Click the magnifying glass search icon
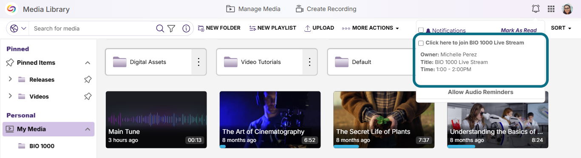Image resolution: width=581 pixels, height=158 pixels. 160,28
